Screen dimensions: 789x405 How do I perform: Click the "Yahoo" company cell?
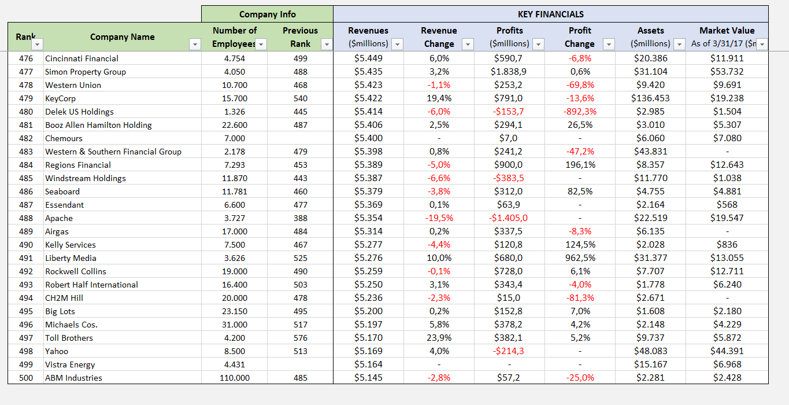[x=123, y=351]
